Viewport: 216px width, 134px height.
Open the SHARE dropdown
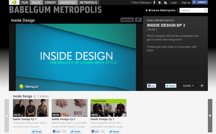[x=188, y=86]
